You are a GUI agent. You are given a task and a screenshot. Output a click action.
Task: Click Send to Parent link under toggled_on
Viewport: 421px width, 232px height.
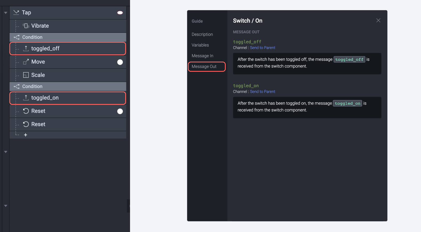tap(262, 91)
